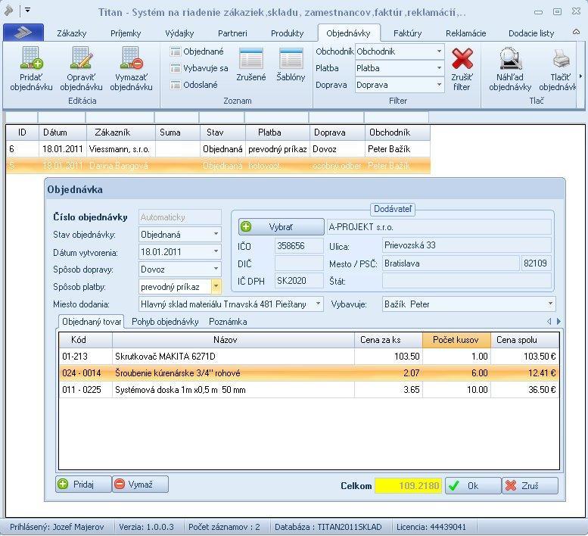Switch to the Produkty ribbon tab
Viewport: 588px width, 536px height.
[x=288, y=33]
